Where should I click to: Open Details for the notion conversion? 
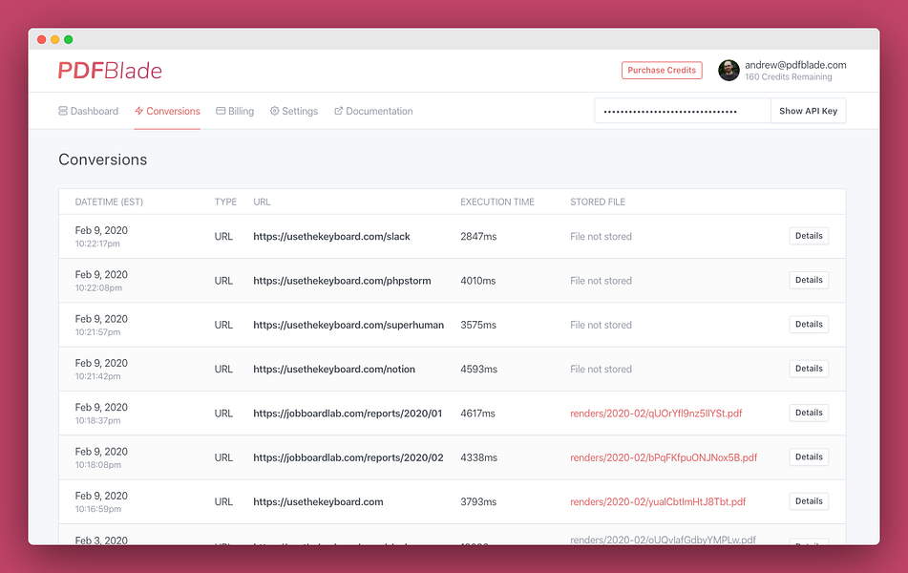[809, 369]
